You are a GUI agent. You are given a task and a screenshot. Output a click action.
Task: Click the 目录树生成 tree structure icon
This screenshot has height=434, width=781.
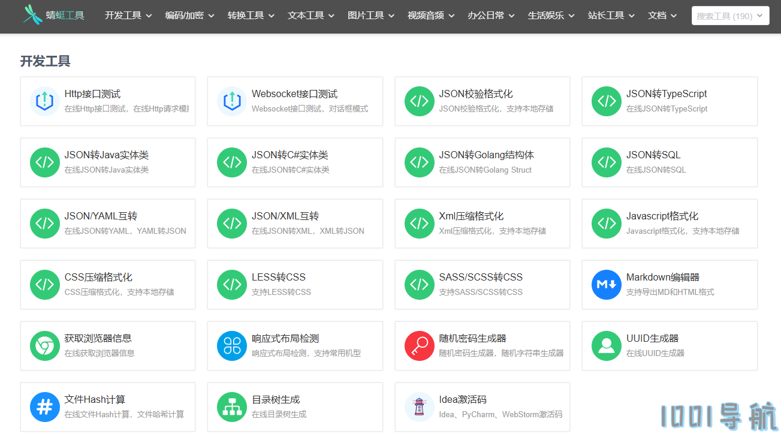[x=232, y=407]
